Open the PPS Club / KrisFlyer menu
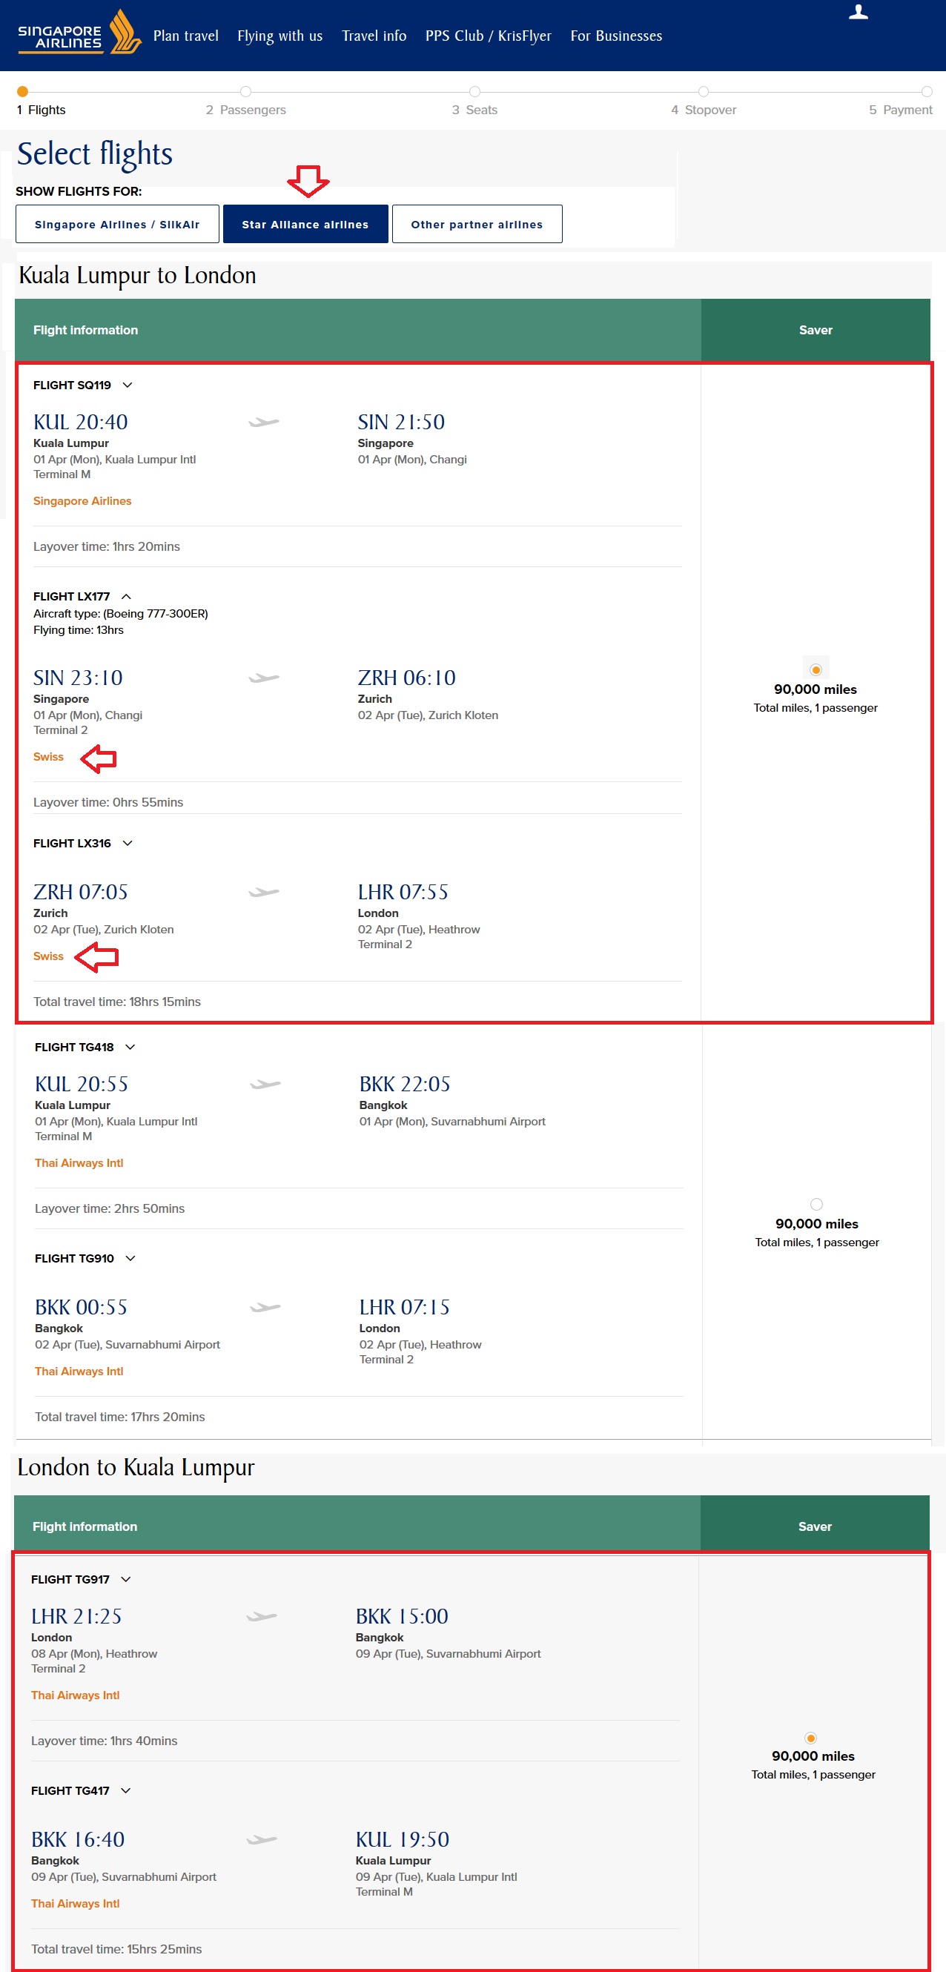Screen dimensions: 946x1972 (x=488, y=36)
